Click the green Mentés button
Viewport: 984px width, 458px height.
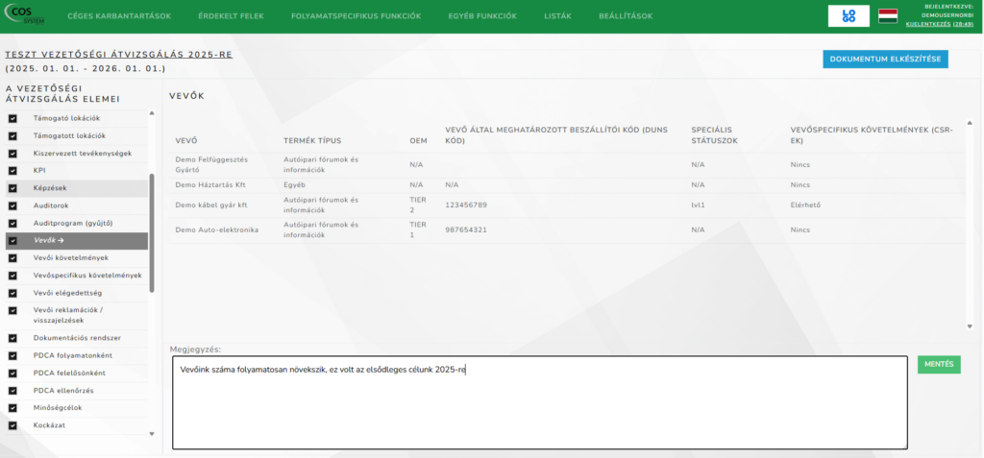pos(939,365)
